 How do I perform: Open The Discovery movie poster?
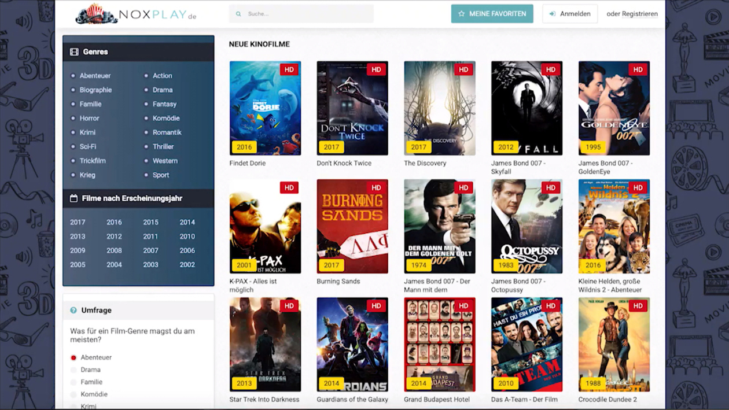click(440, 108)
